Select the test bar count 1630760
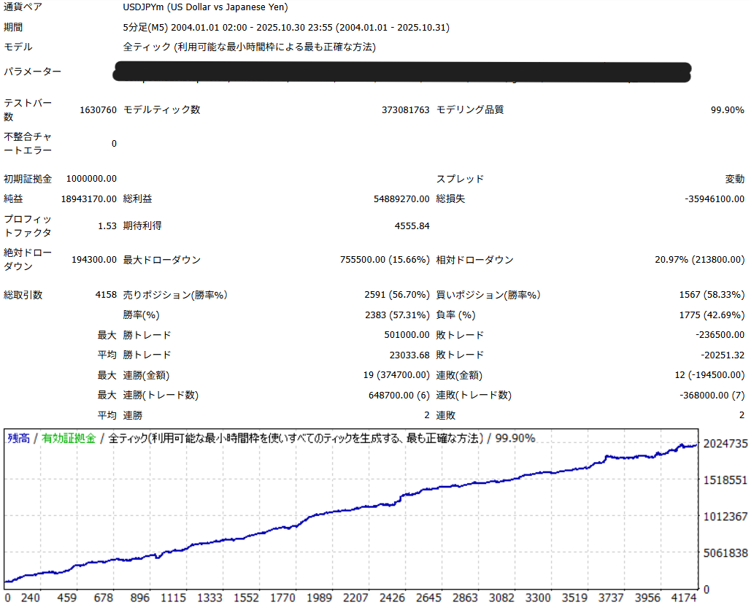 coord(98,110)
